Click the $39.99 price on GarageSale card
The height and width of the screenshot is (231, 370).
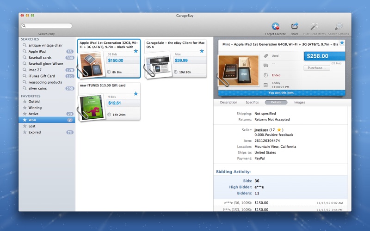point(181,61)
